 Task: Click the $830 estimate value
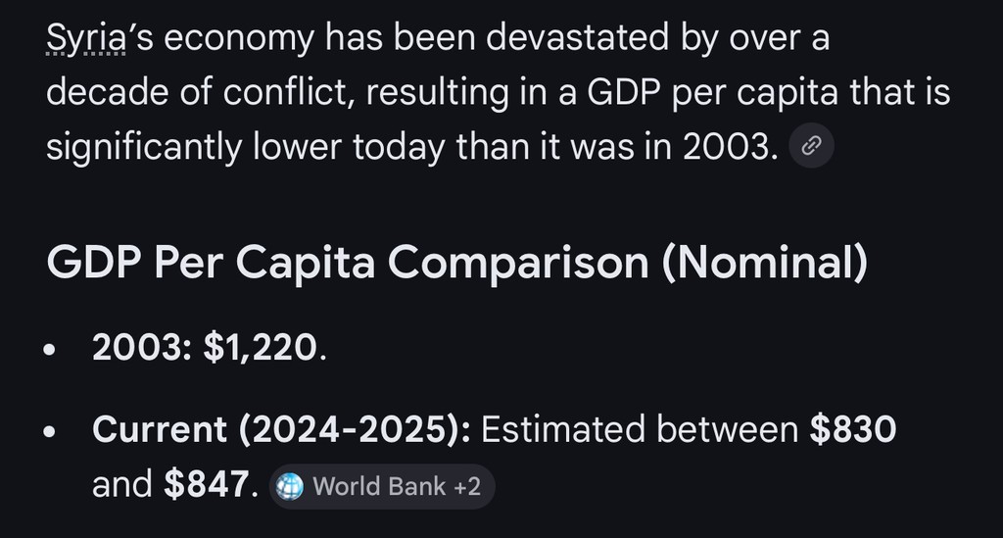(x=853, y=429)
